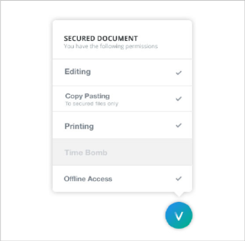The height and width of the screenshot is (241, 245).
Task: Select the Printing permission row
Action: [122, 125]
